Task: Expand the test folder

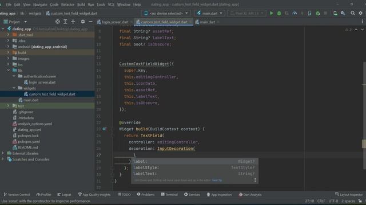Action: coord(8,106)
